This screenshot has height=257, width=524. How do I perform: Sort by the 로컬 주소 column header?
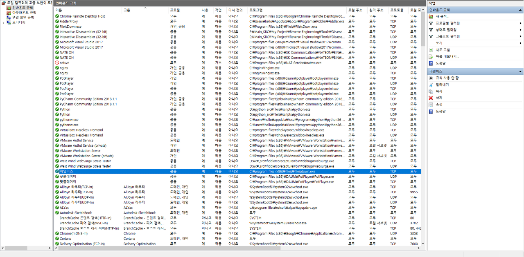[x=357, y=10]
